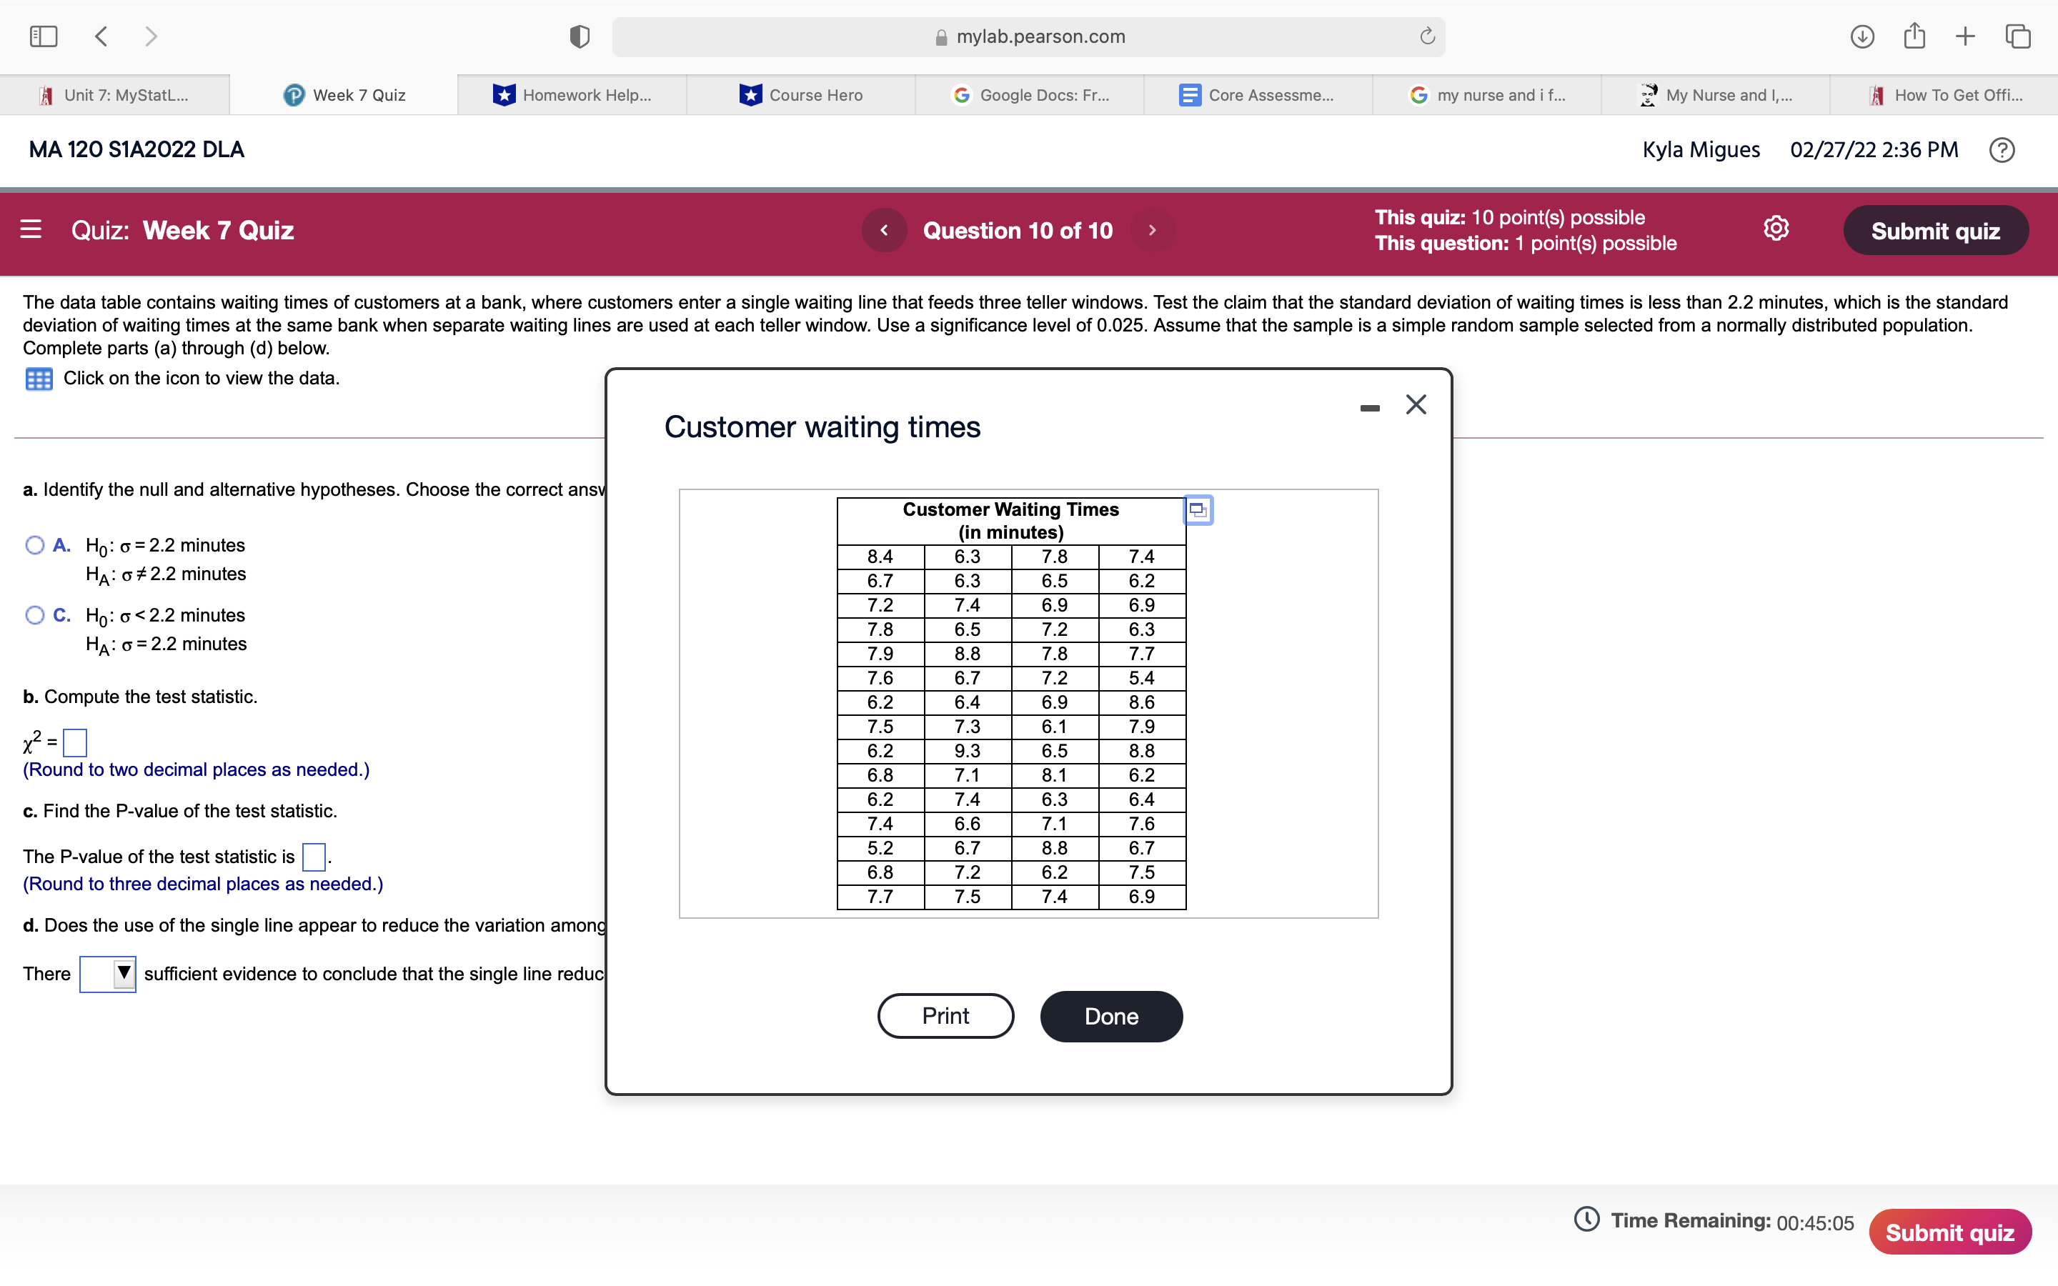
Task: Click the chi-square test statistic input box
Action: (75, 742)
